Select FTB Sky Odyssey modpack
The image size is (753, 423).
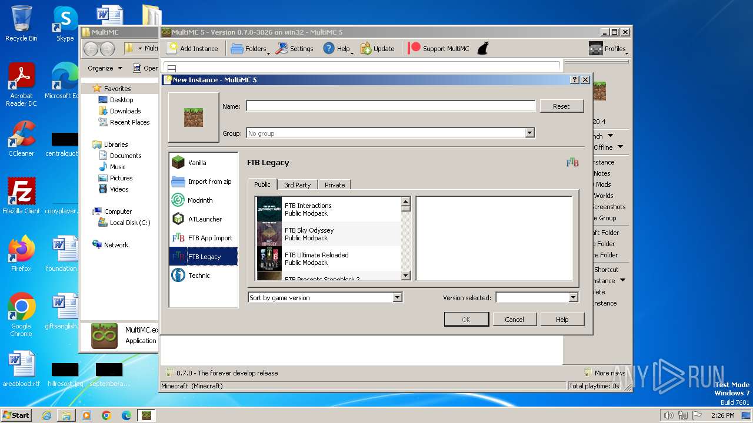(329, 234)
